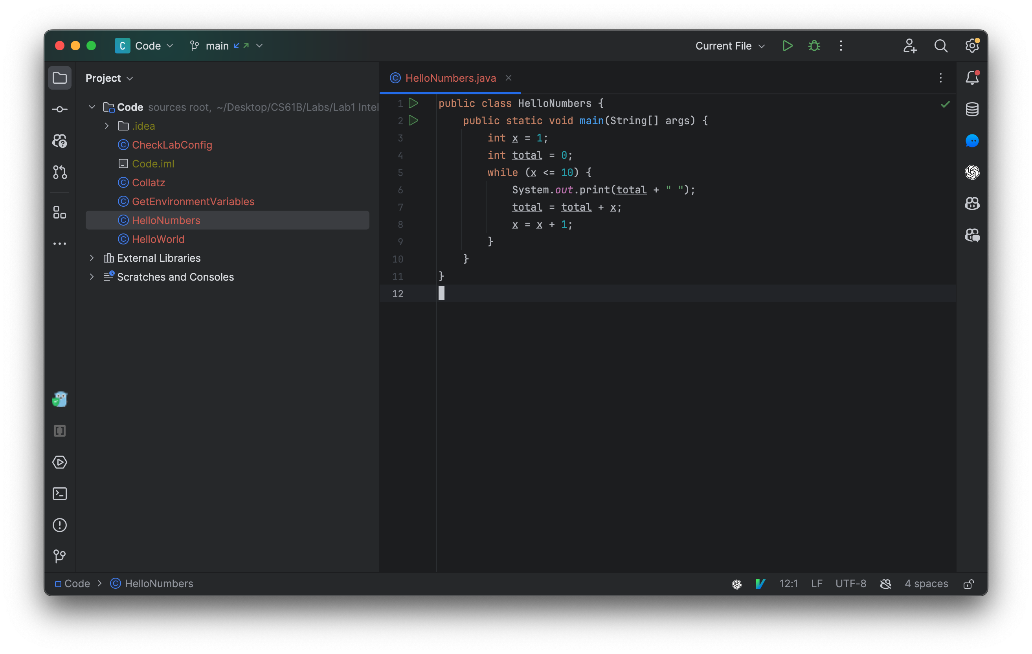Viewport: 1032px width, 654px height.
Task: Run HelloNumbers class from line 1 gutter
Action: click(x=413, y=103)
